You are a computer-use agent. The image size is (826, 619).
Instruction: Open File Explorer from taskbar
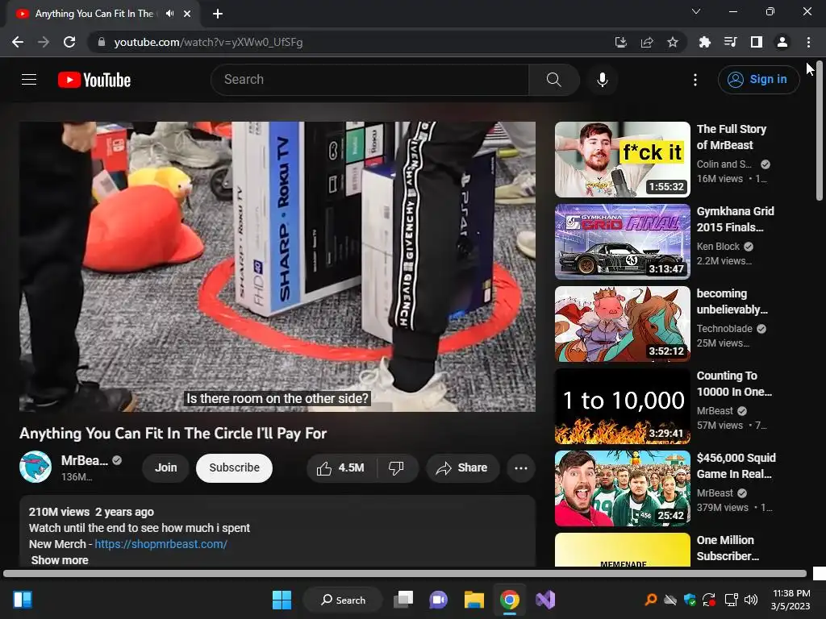[474, 600]
